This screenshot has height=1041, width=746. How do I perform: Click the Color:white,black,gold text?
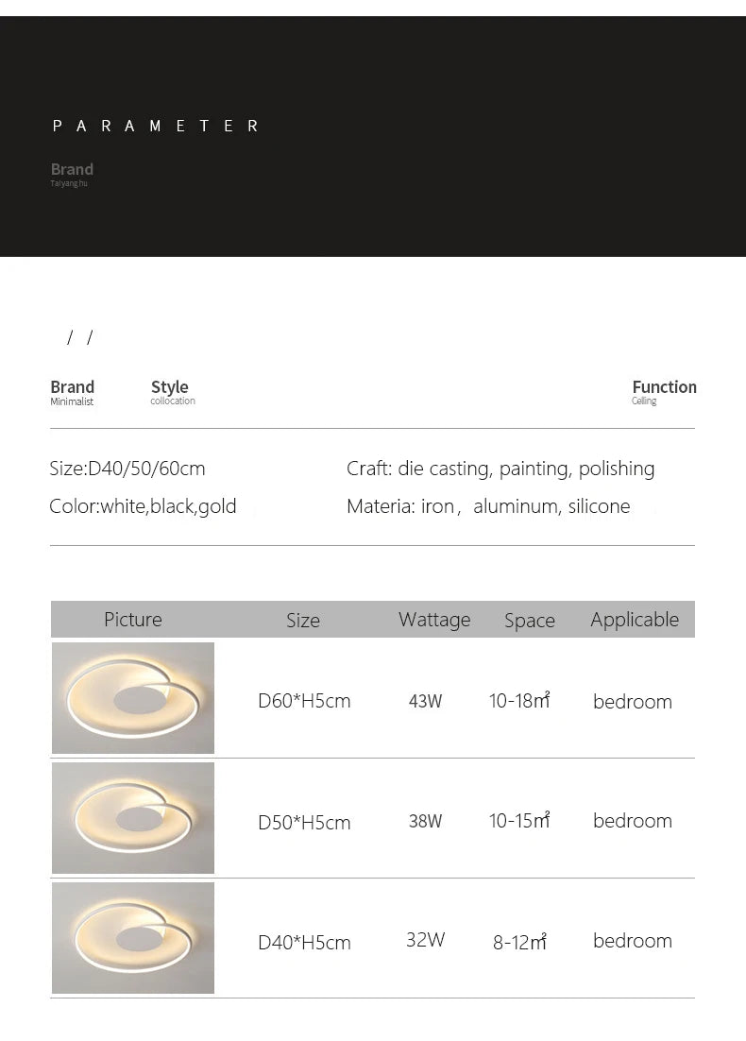pyautogui.click(x=143, y=506)
